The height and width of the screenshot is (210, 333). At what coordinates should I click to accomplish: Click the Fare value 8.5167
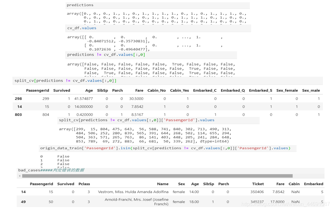137,115
